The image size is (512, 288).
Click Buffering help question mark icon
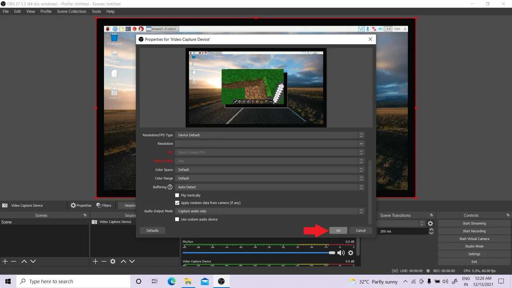click(170, 187)
